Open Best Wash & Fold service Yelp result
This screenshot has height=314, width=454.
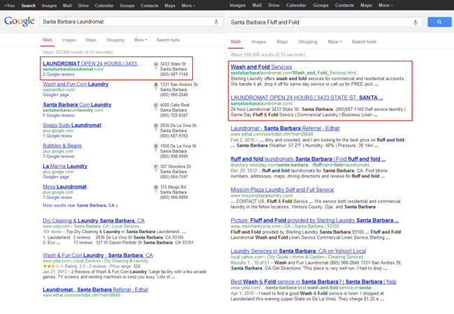[314, 282]
